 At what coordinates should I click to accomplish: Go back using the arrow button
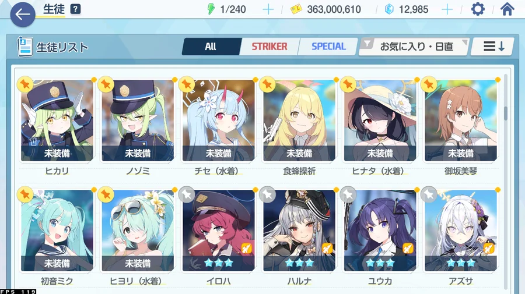(22, 15)
